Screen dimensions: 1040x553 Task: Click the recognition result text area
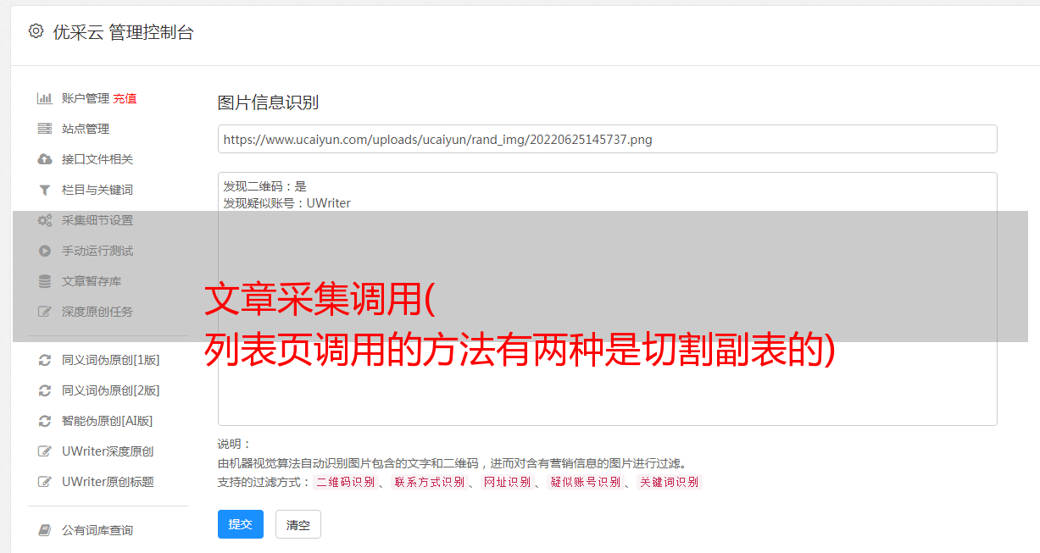pos(607,299)
